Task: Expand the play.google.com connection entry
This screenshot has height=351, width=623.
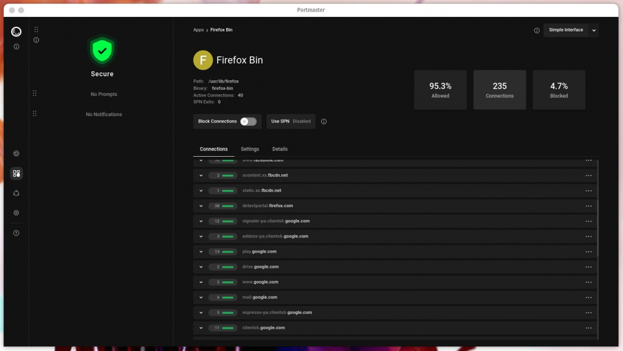Action: [x=201, y=252]
